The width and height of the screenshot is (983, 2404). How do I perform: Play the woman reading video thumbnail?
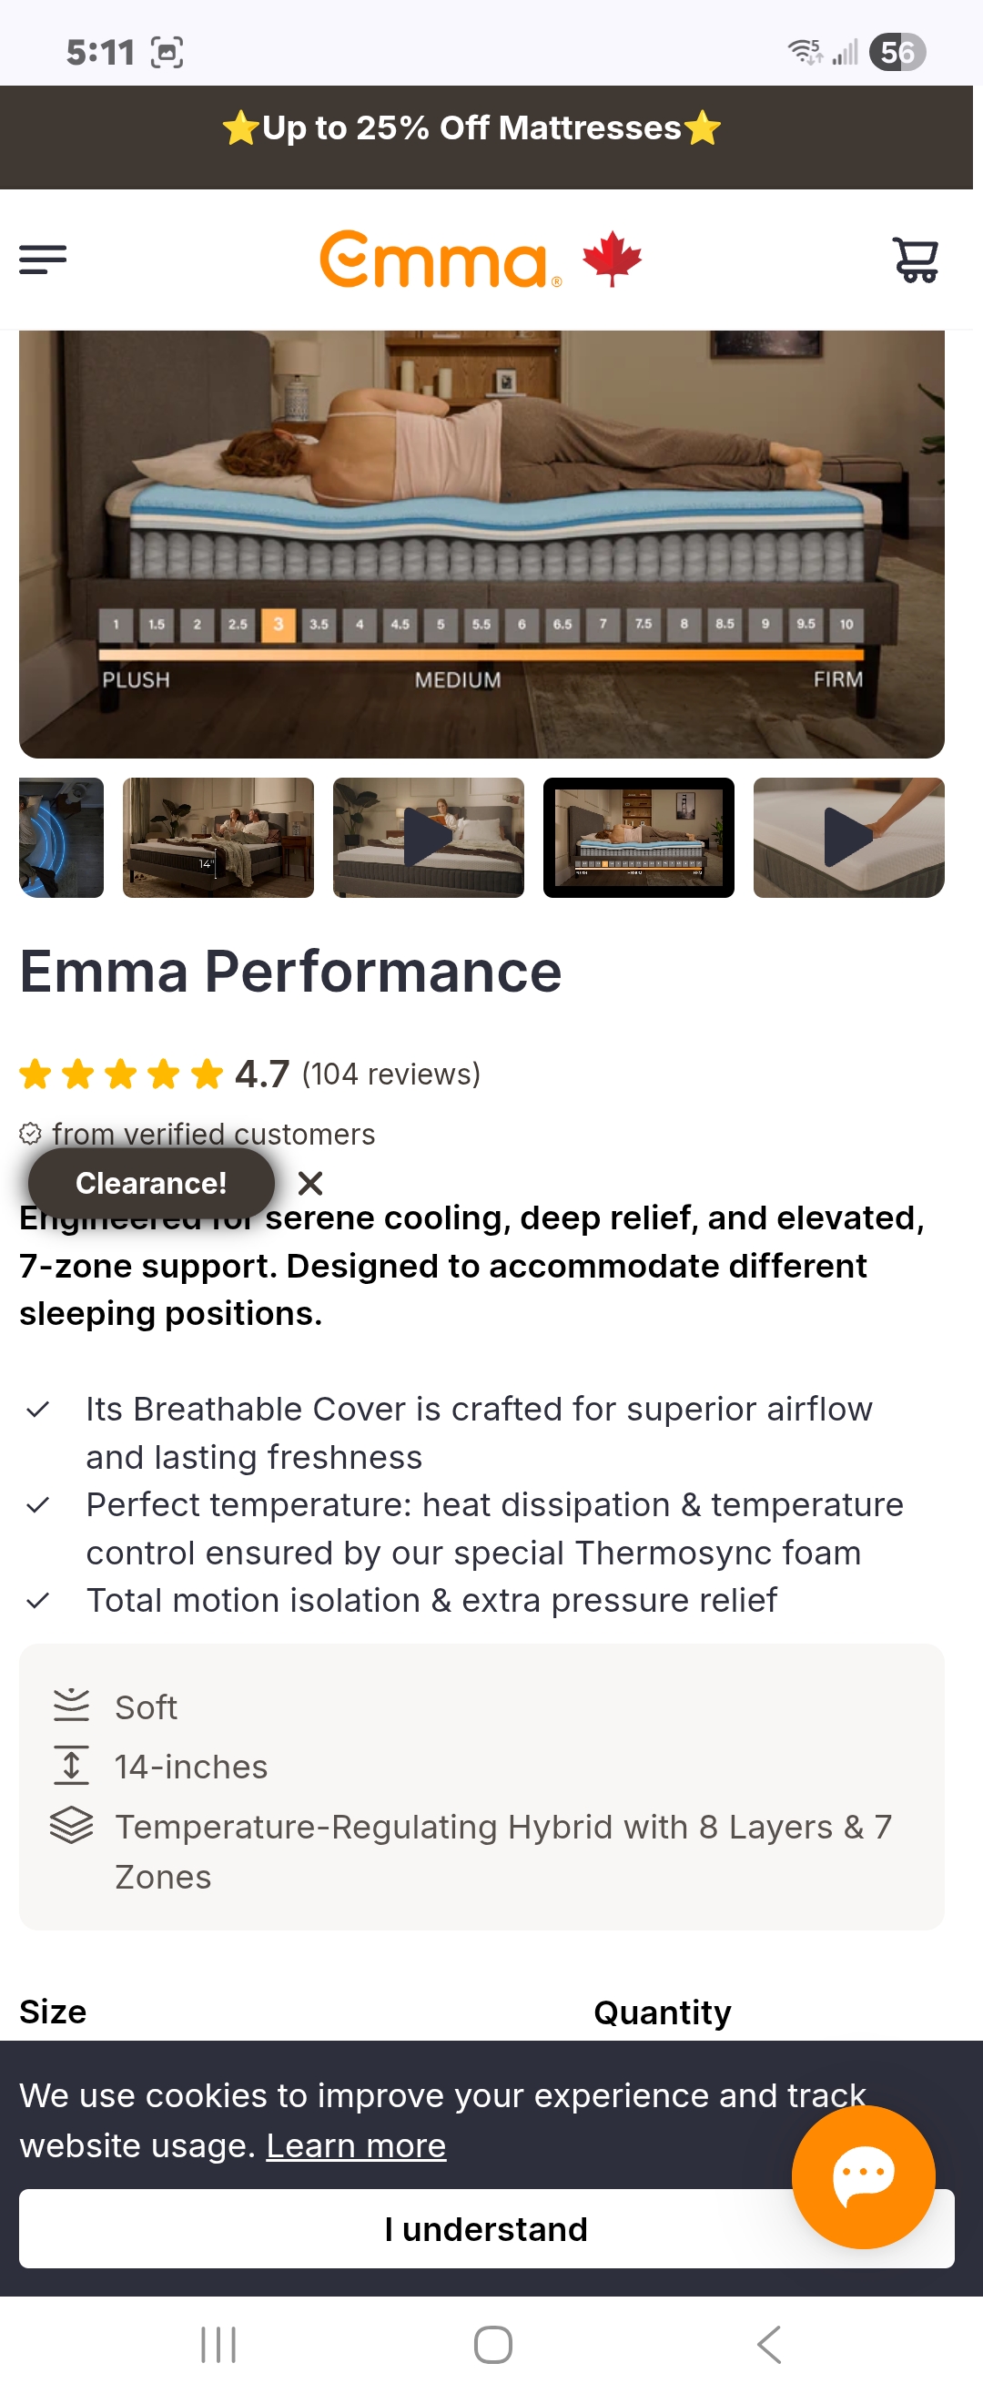coord(428,837)
